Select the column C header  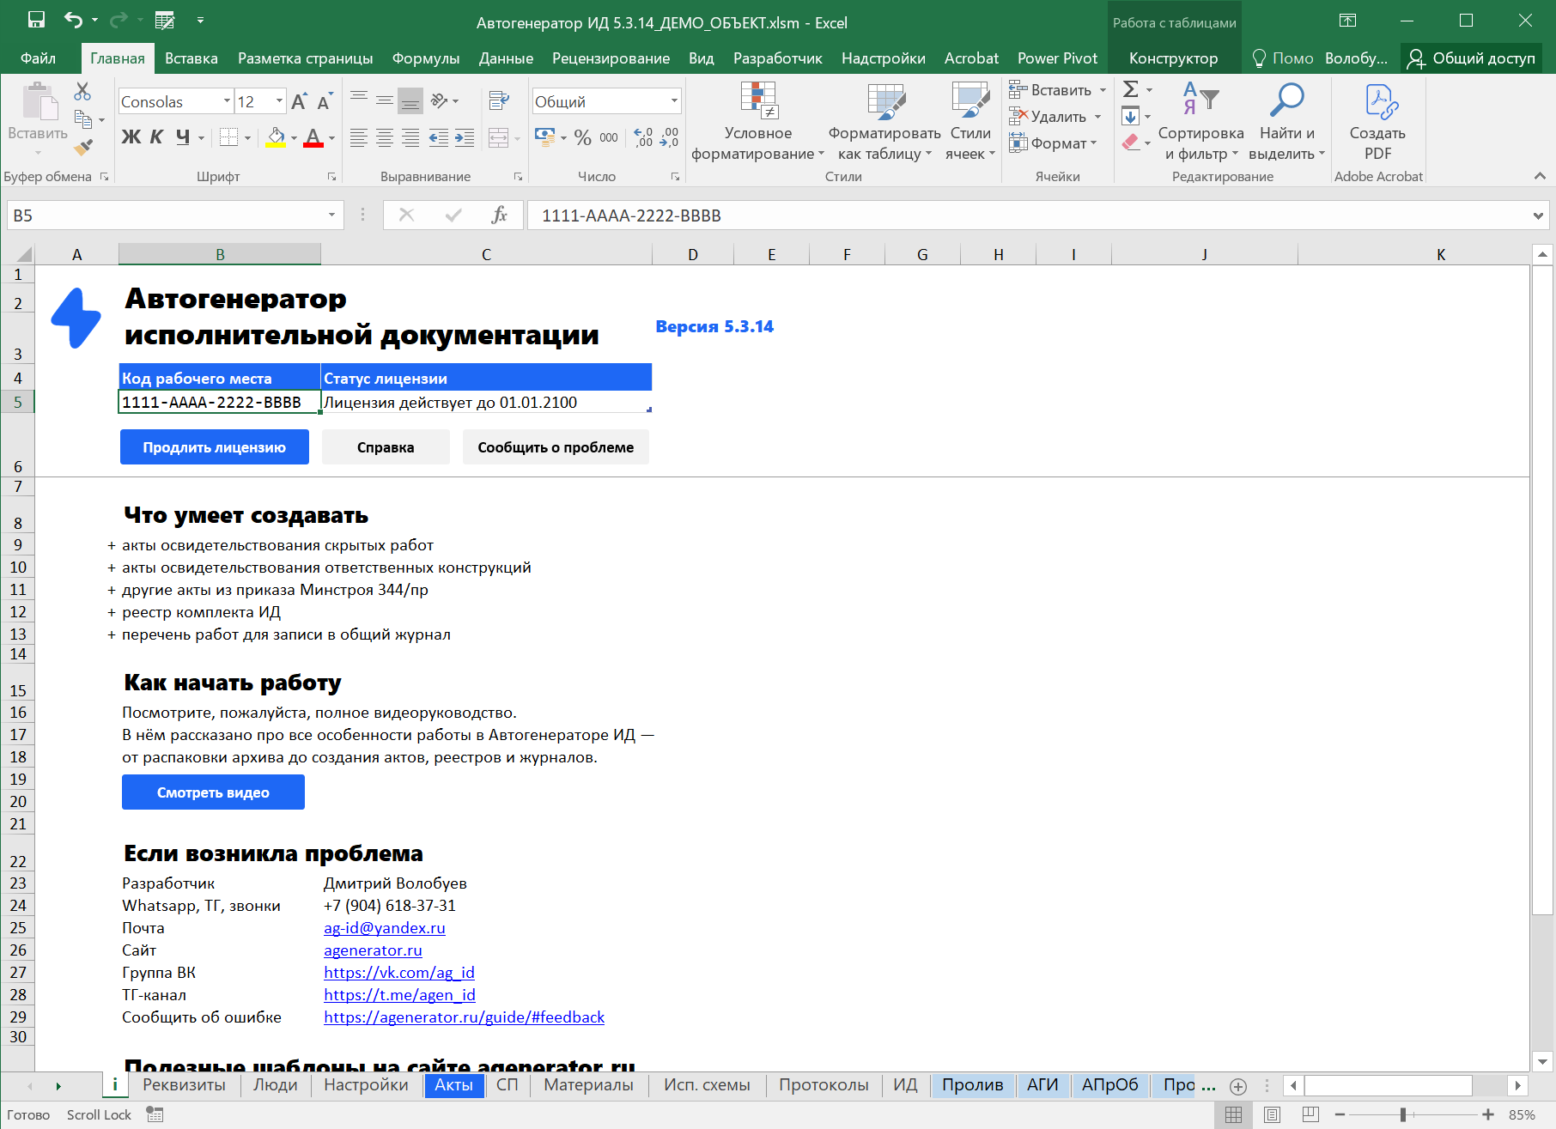coord(486,254)
